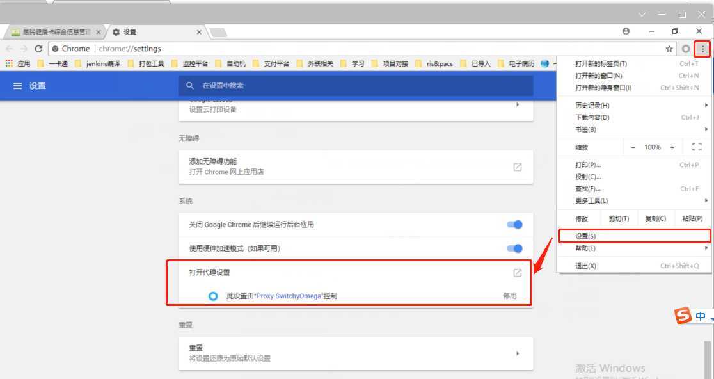Image resolution: width=714 pixels, height=379 pixels.
Task: Close the 居民健康卡 tab
Action: (99, 32)
